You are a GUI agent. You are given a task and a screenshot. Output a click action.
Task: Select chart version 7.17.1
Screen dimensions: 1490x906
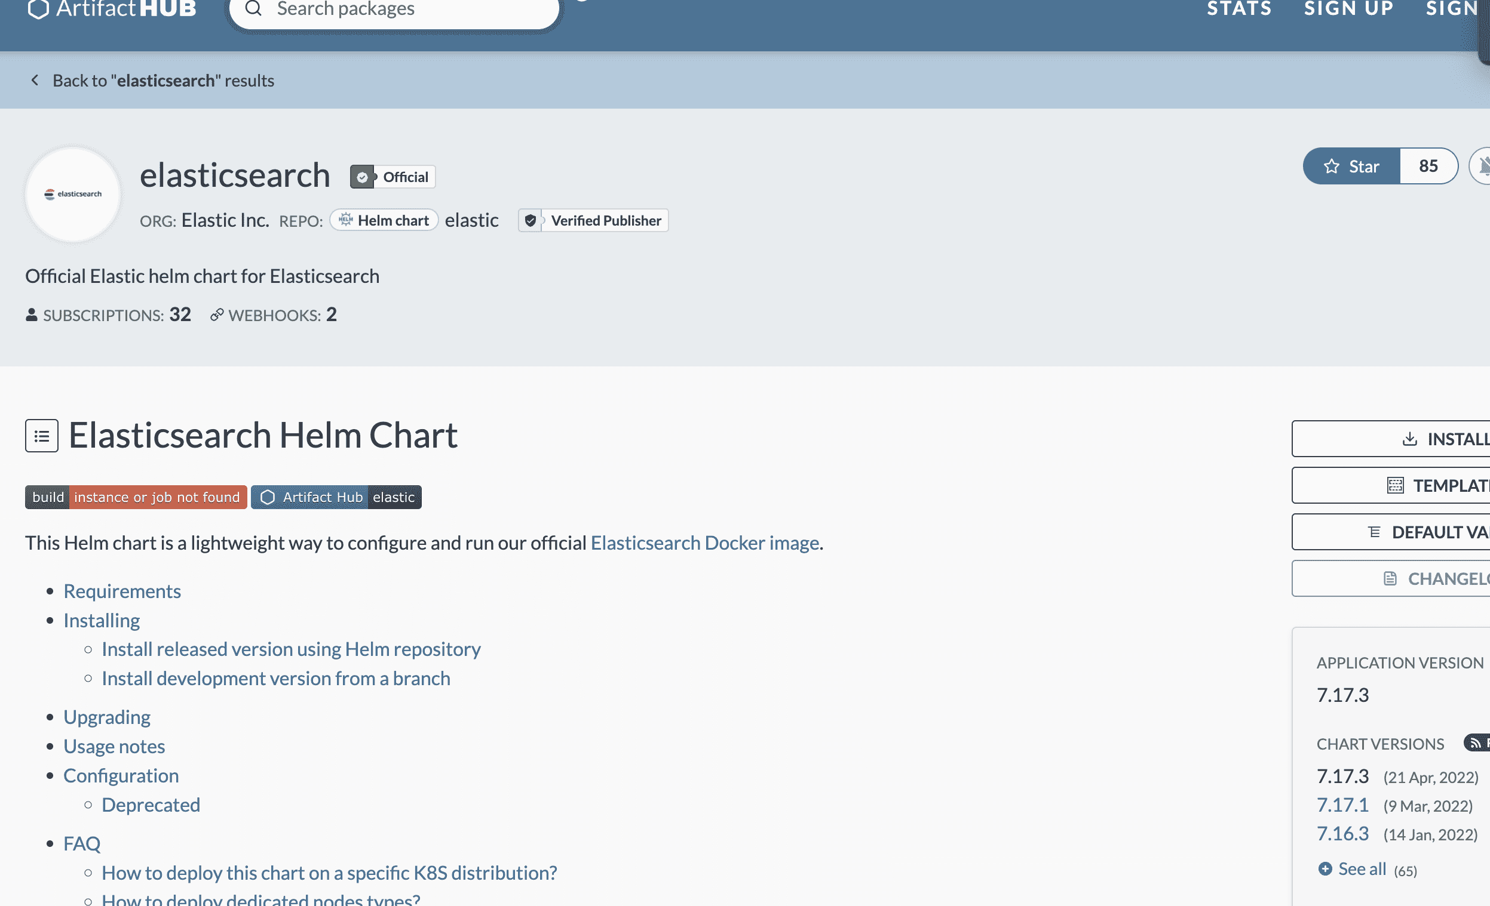pos(1342,805)
